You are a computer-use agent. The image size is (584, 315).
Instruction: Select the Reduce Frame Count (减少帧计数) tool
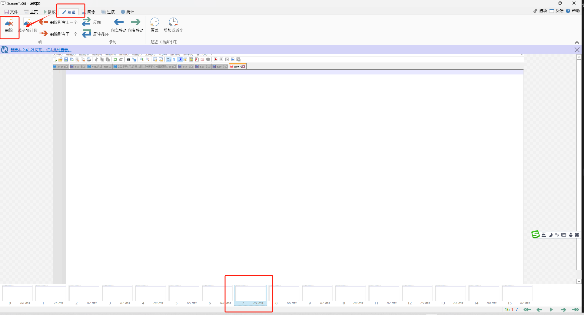pyautogui.click(x=28, y=26)
